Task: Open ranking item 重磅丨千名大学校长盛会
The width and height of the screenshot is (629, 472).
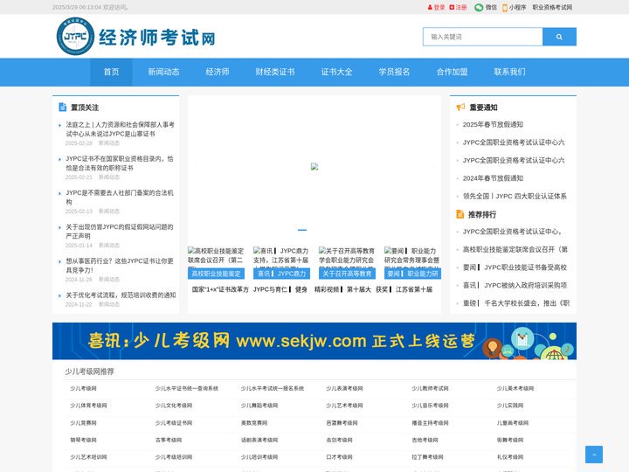Action: (x=516, y=303)
